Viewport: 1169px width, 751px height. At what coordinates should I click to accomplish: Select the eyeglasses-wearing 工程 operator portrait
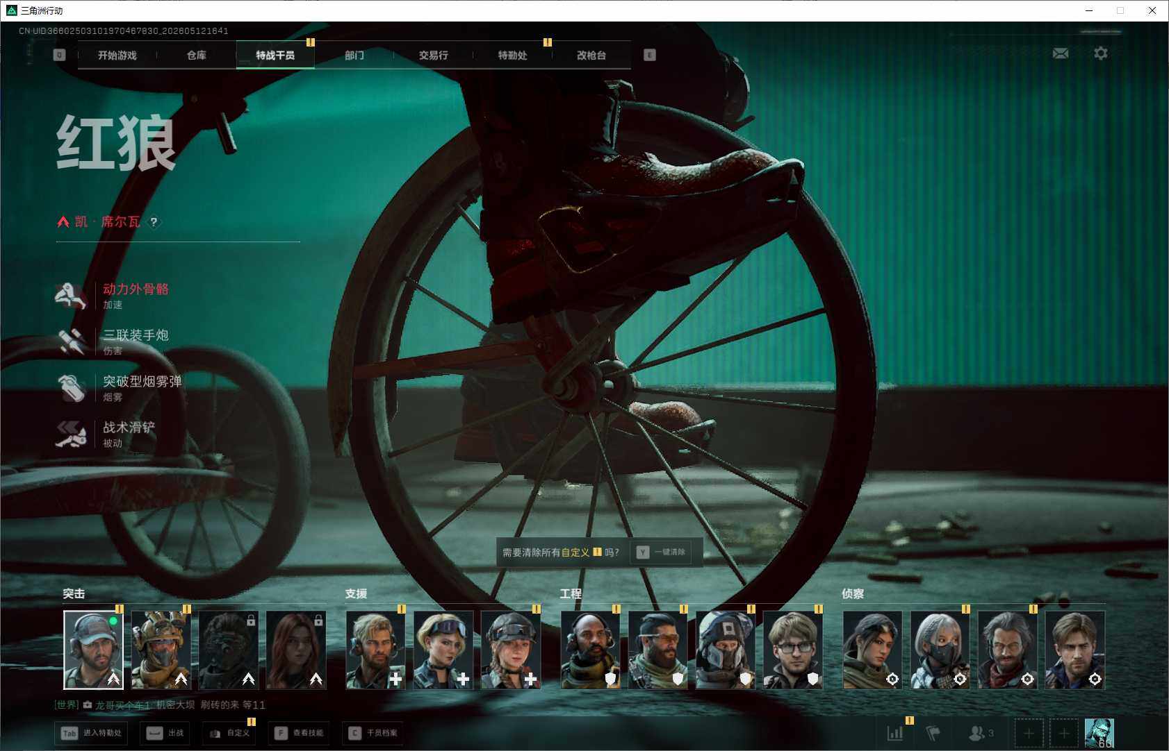792,650
